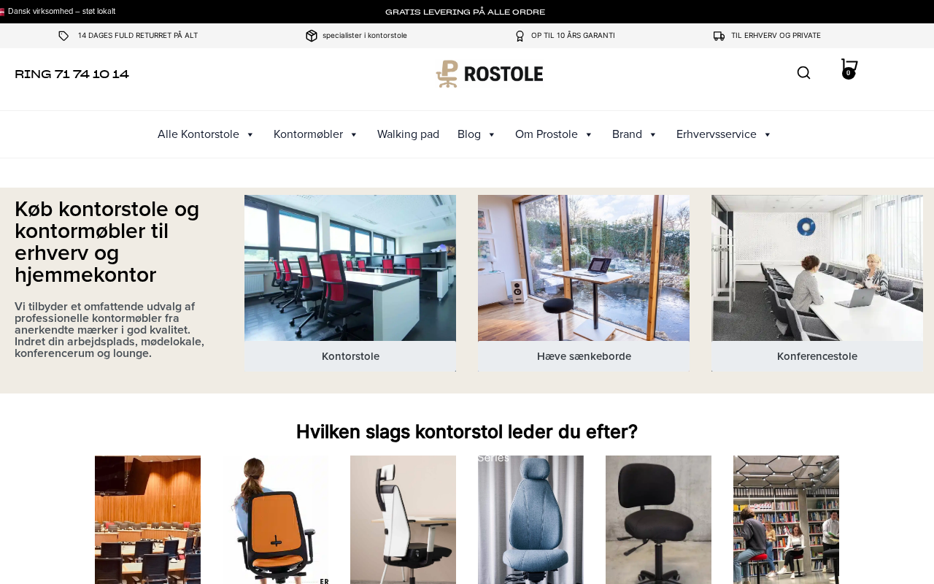Open the Hæve sænkeborde category image
This screenshot has width=934, height=584.
(584, 268)
